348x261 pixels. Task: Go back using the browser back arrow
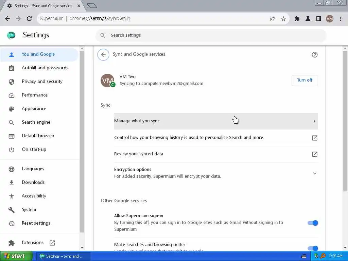tap(7, 19)
